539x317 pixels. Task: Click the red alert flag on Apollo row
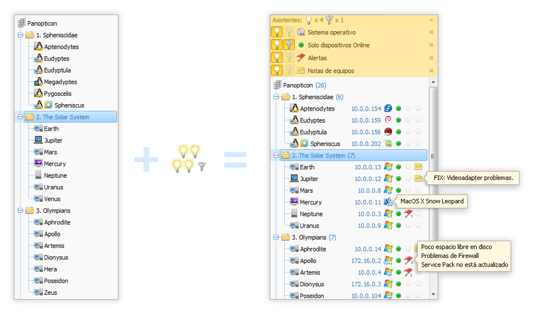[408, 260]
